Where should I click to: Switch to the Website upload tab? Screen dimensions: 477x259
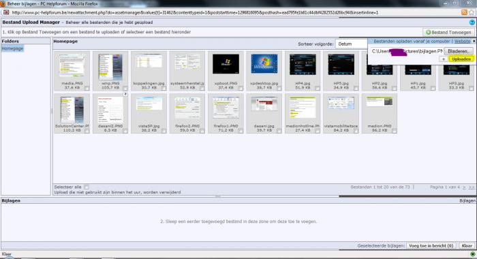(462, 41)
